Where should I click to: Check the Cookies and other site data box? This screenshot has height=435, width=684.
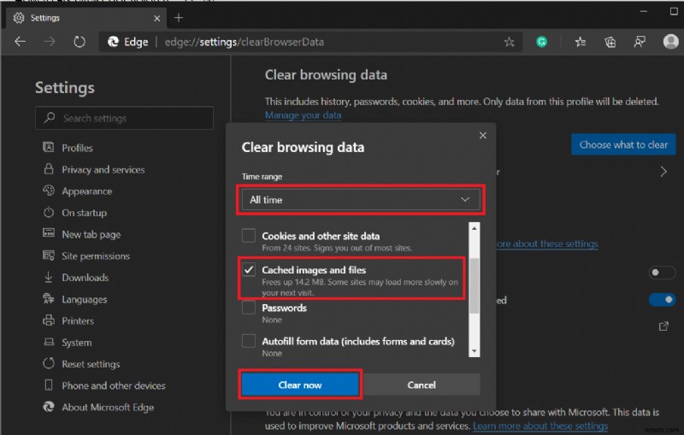[249, 236]
